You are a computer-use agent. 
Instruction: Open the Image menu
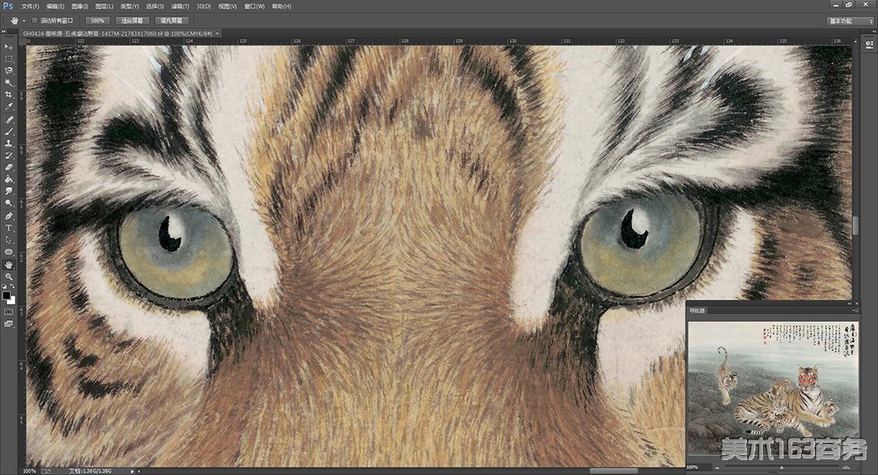(80, 6)
